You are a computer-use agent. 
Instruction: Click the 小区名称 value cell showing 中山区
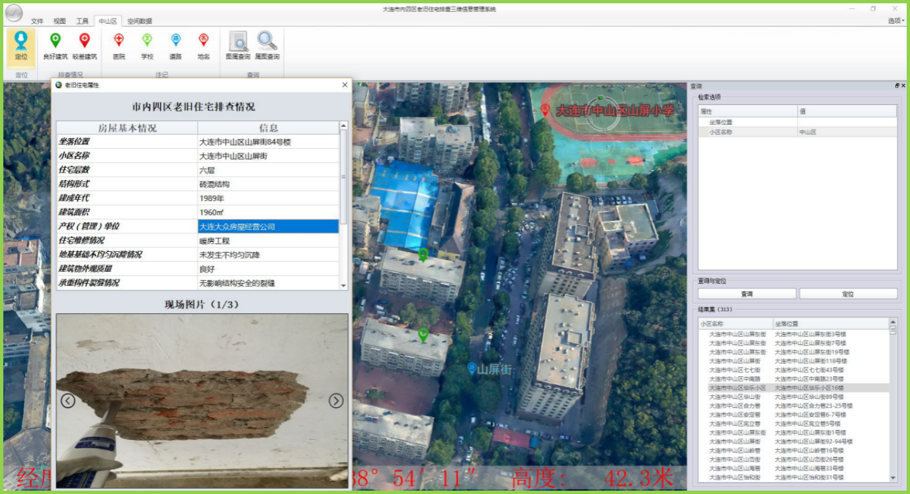(847, 132)
